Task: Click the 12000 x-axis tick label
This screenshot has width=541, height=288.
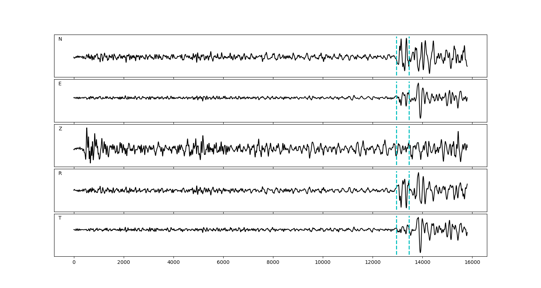Action: pyautogui.click(x=373, y=262)
